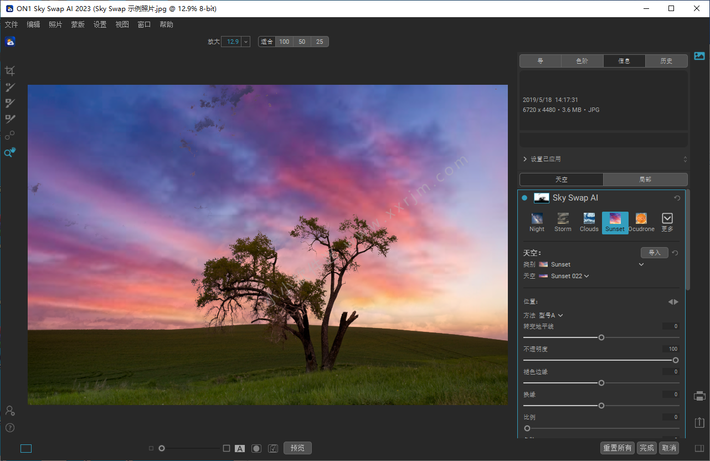Open the 蒙版 menu

[78, 24]
